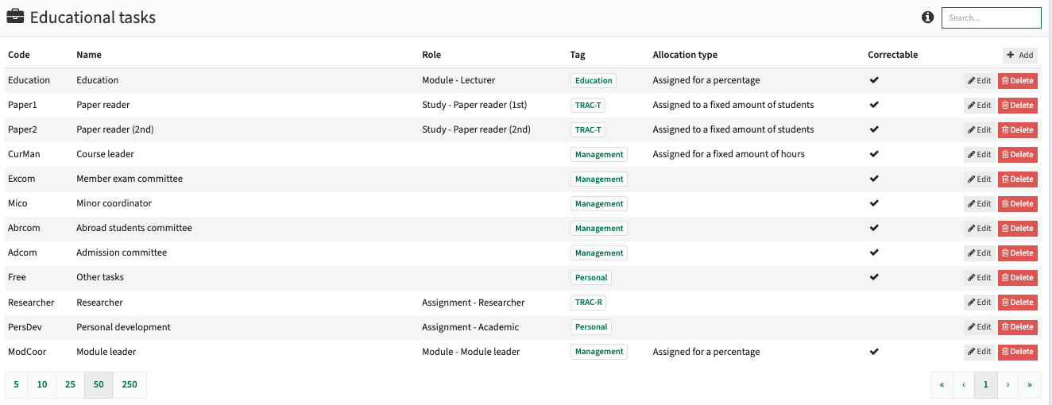Go to the first page arrows

(942, 384)
